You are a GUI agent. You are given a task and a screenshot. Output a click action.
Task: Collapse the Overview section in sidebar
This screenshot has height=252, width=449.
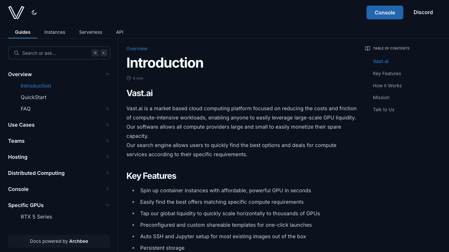[107, 74]
